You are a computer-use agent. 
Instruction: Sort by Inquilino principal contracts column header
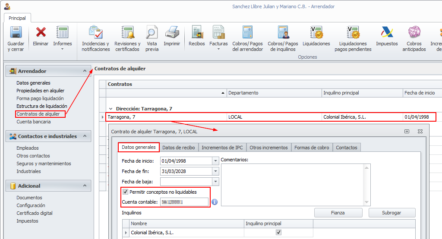[362, 93]
